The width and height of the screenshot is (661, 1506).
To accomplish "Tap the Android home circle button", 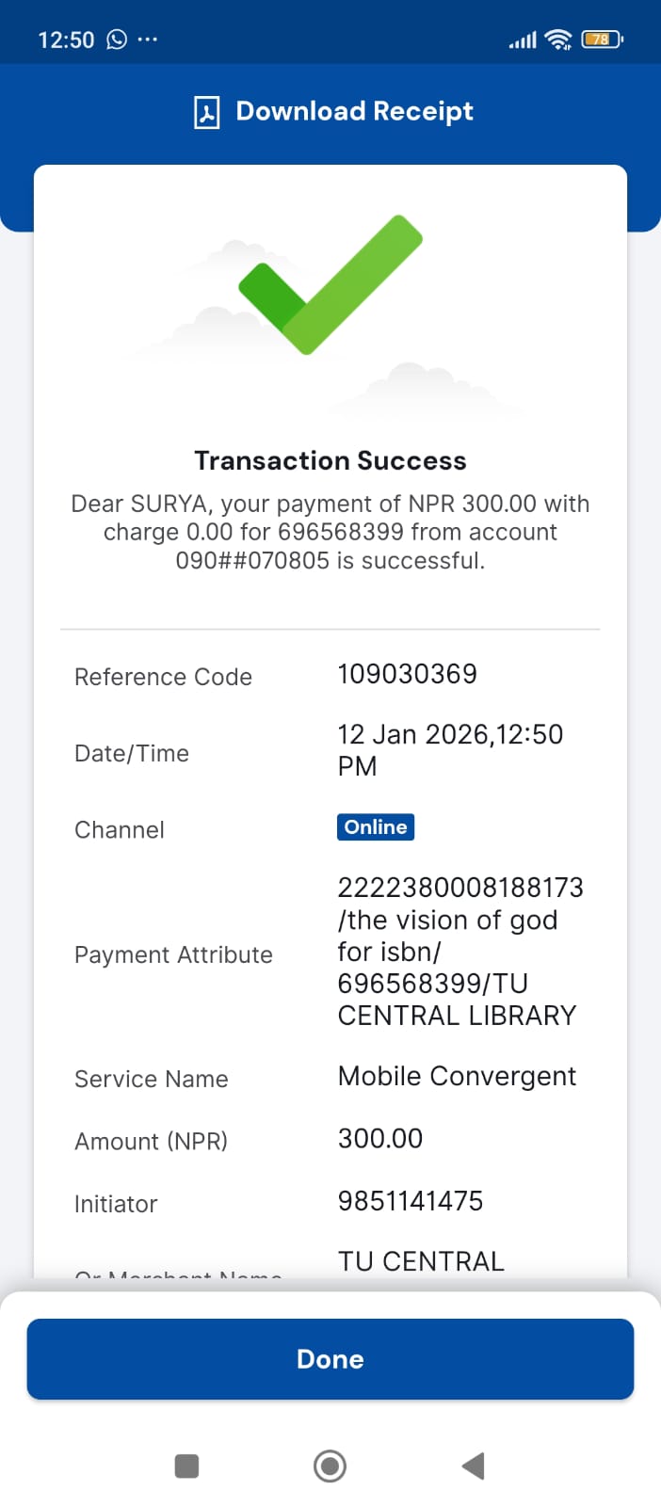I will coord(330,1466).
